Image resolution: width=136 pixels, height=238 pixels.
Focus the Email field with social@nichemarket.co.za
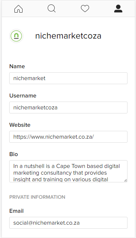click(x=68, y=223)
